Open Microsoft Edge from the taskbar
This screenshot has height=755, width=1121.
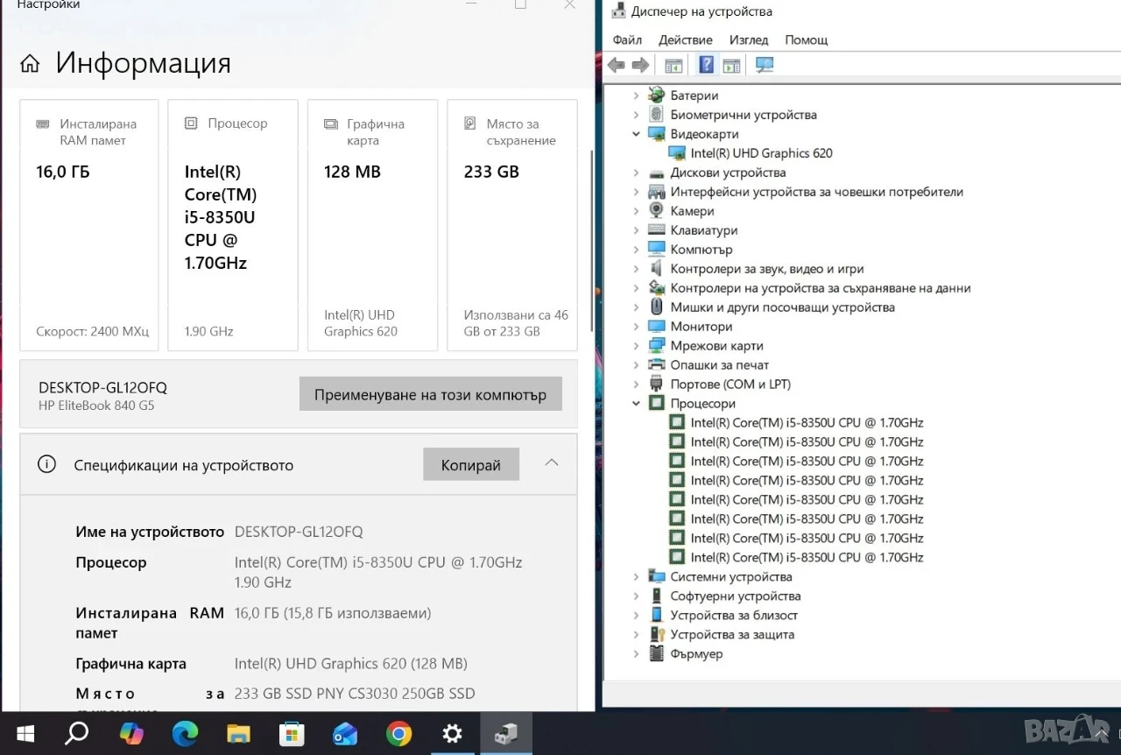[x=185, y=733]
